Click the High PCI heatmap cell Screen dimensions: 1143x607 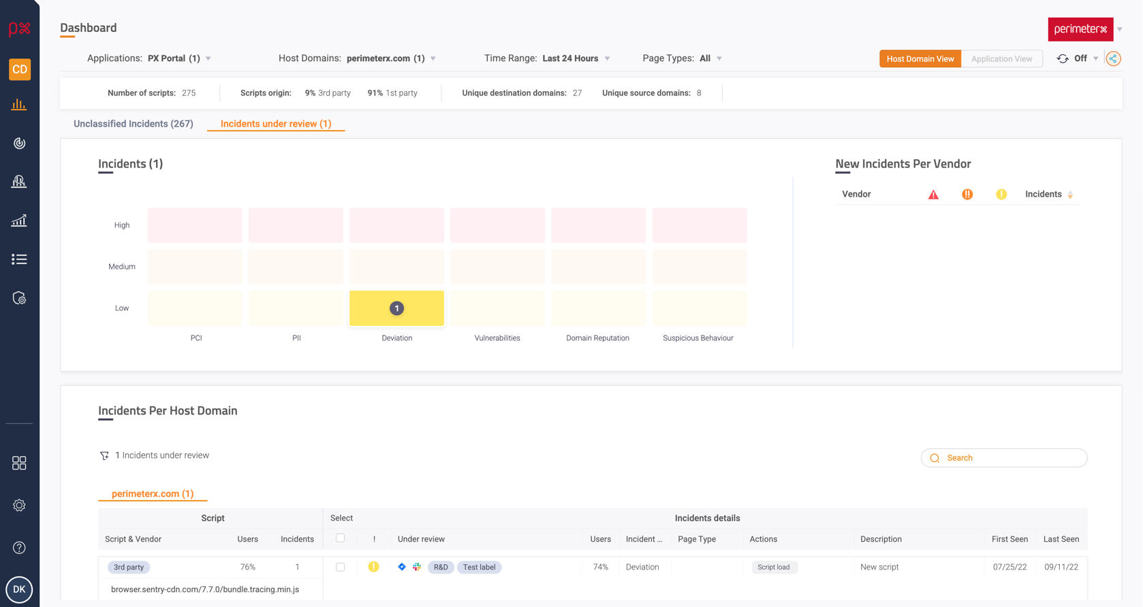click(x=195, y=225)
